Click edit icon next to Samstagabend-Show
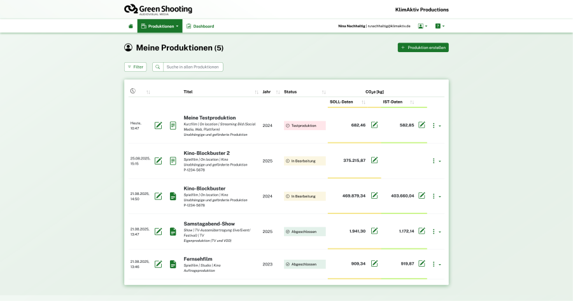This screenshot has width=573, height=301. pyautogui.click(x=159, y=232)
